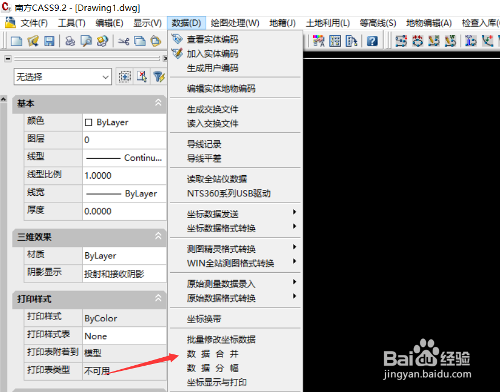Toggle quick select with the filter funnel icon
This screenshot has height=392, width=500.
(157, 76)
